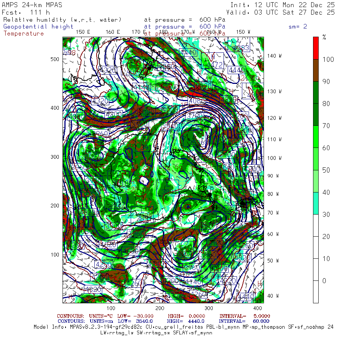Click the white 10–20% color bar segment

pyautogui.click(x=316, y=248)
